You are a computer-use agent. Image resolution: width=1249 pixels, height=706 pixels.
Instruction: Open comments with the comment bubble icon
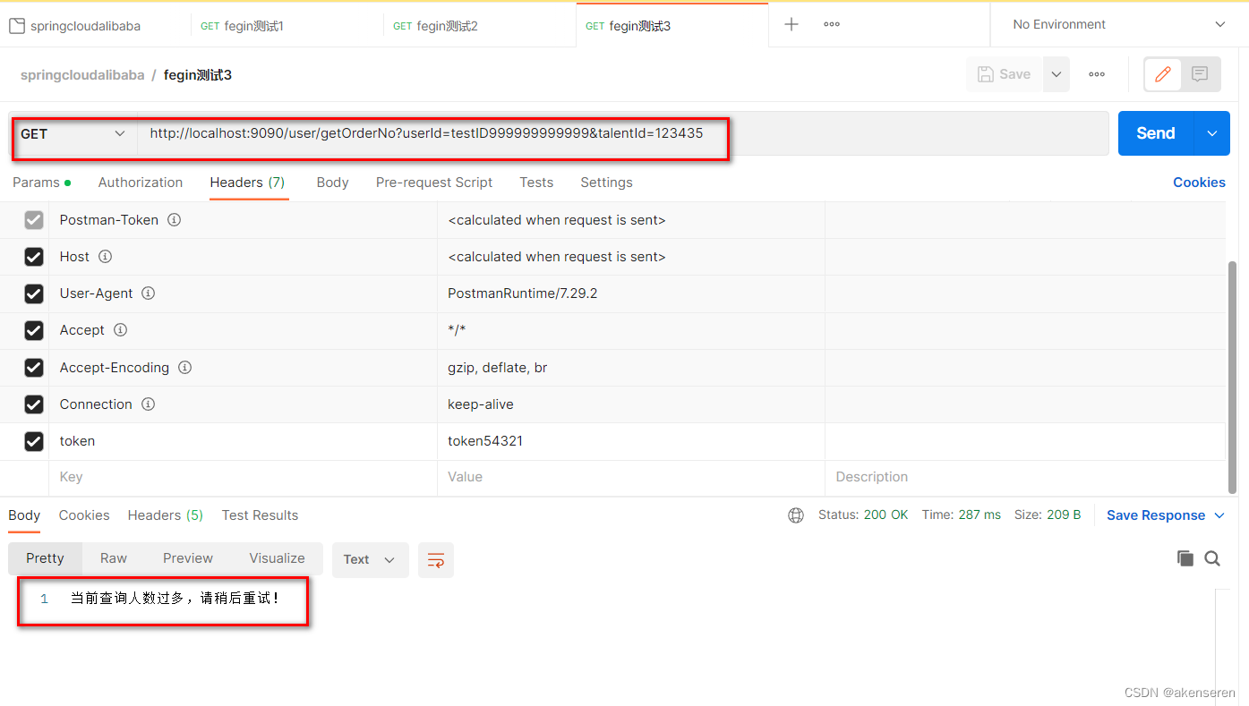[x=1200, y=74]
